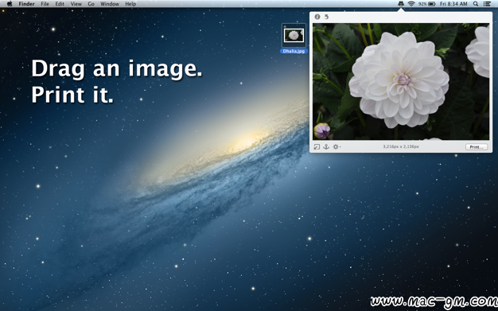Viewport: 498px width, 311px height.
Task: Open the Notification Center icon
Action: pyautogui.click(x=487, y=4)
